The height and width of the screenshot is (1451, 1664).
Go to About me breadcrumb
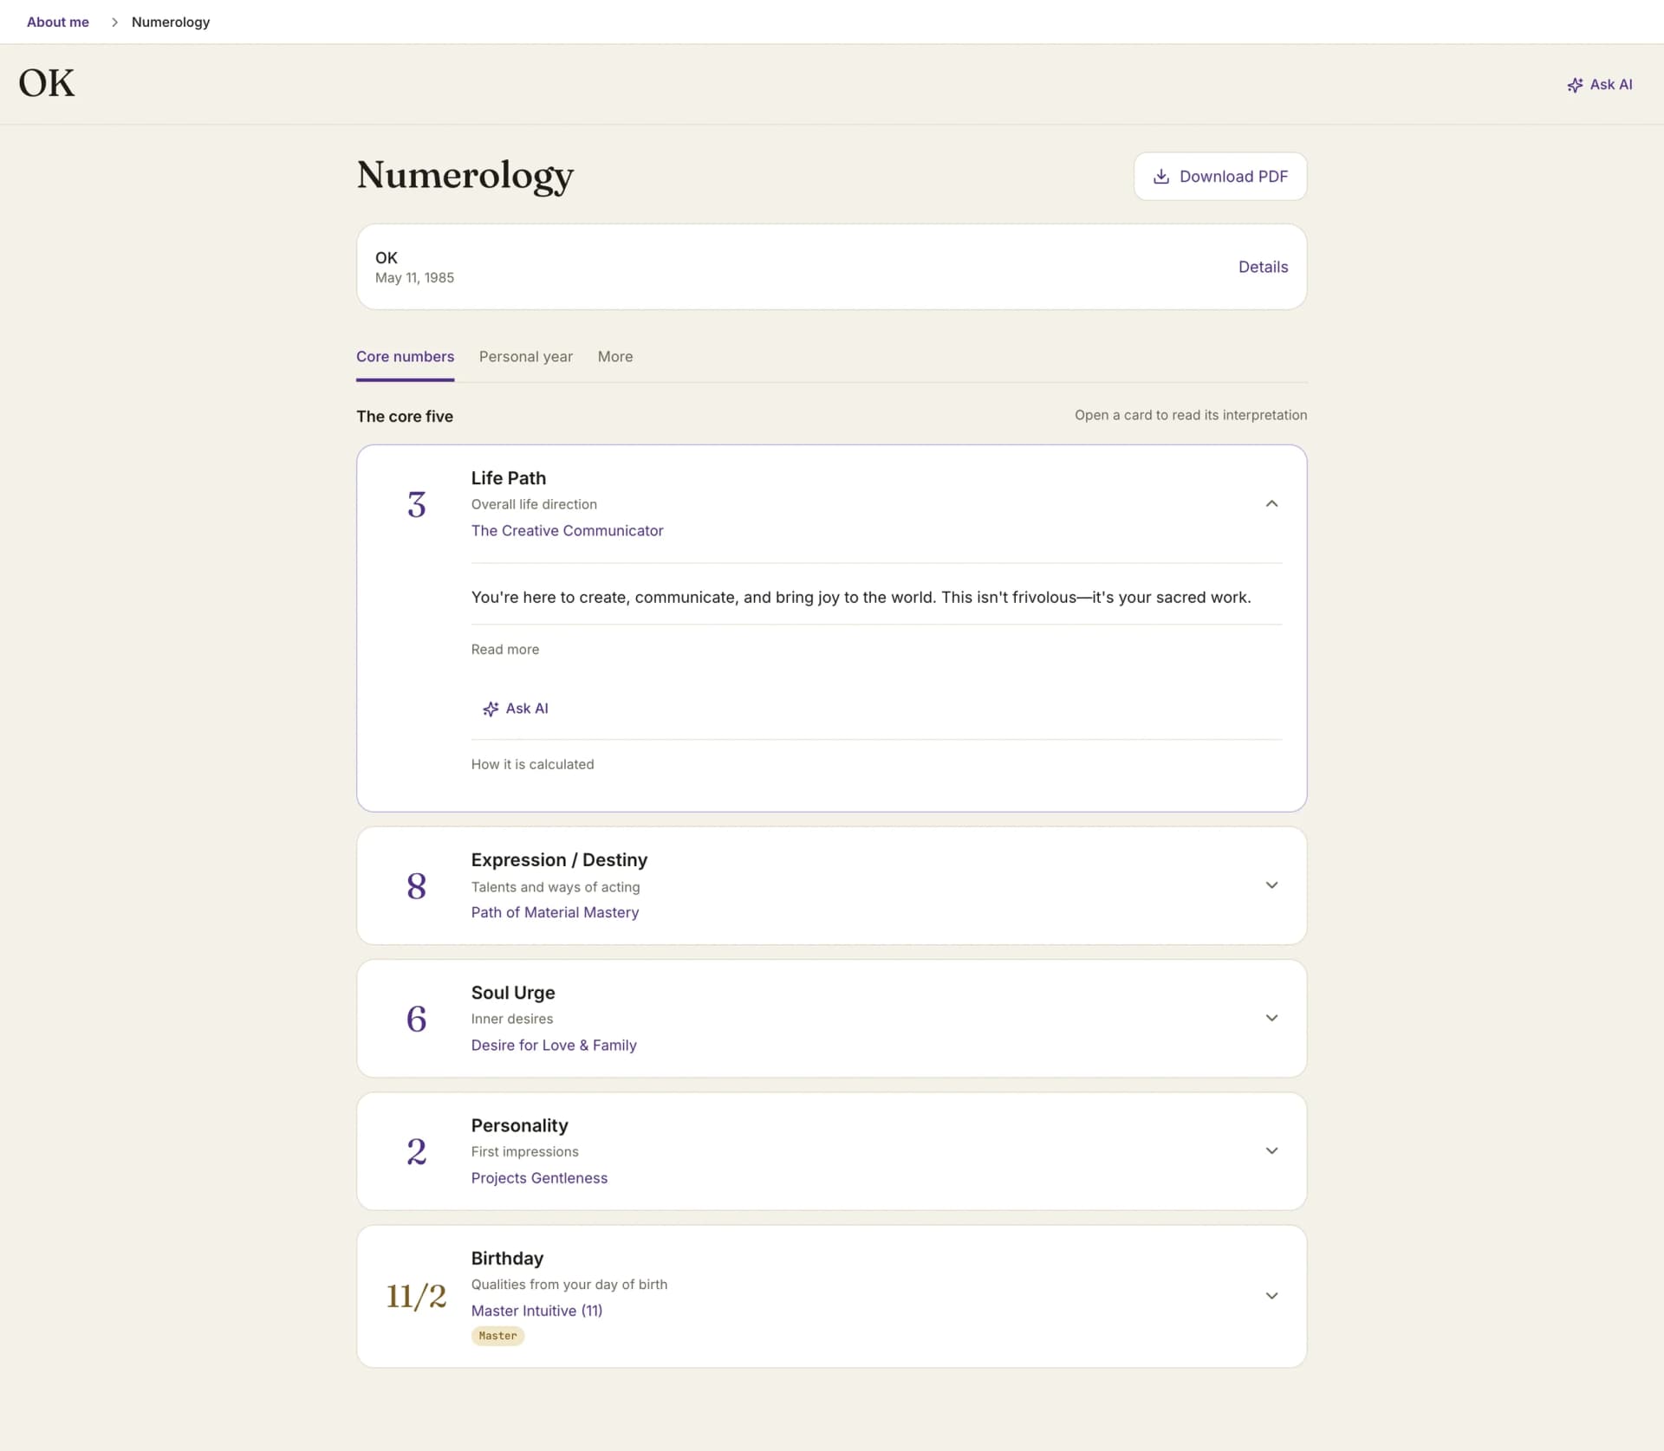pyautogui.click(x=57, y=23)
